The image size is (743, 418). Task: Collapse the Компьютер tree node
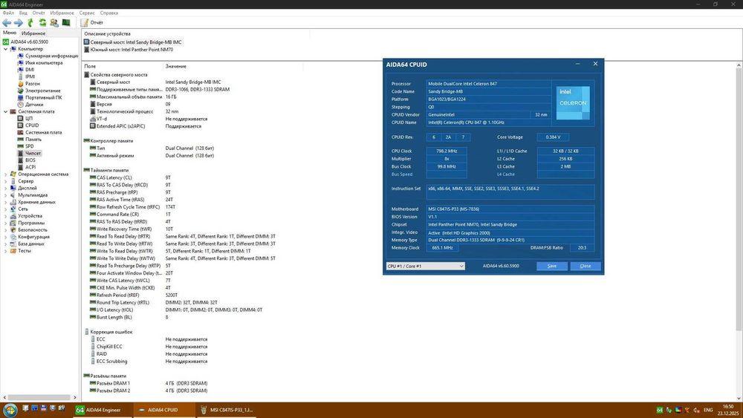click(6, 49)
